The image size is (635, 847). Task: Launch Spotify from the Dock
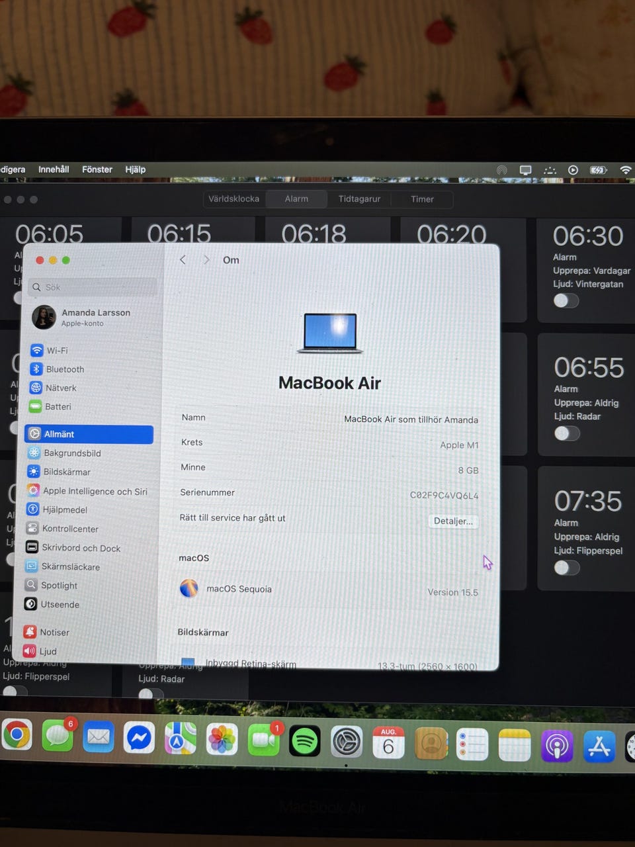coord(305,741)
